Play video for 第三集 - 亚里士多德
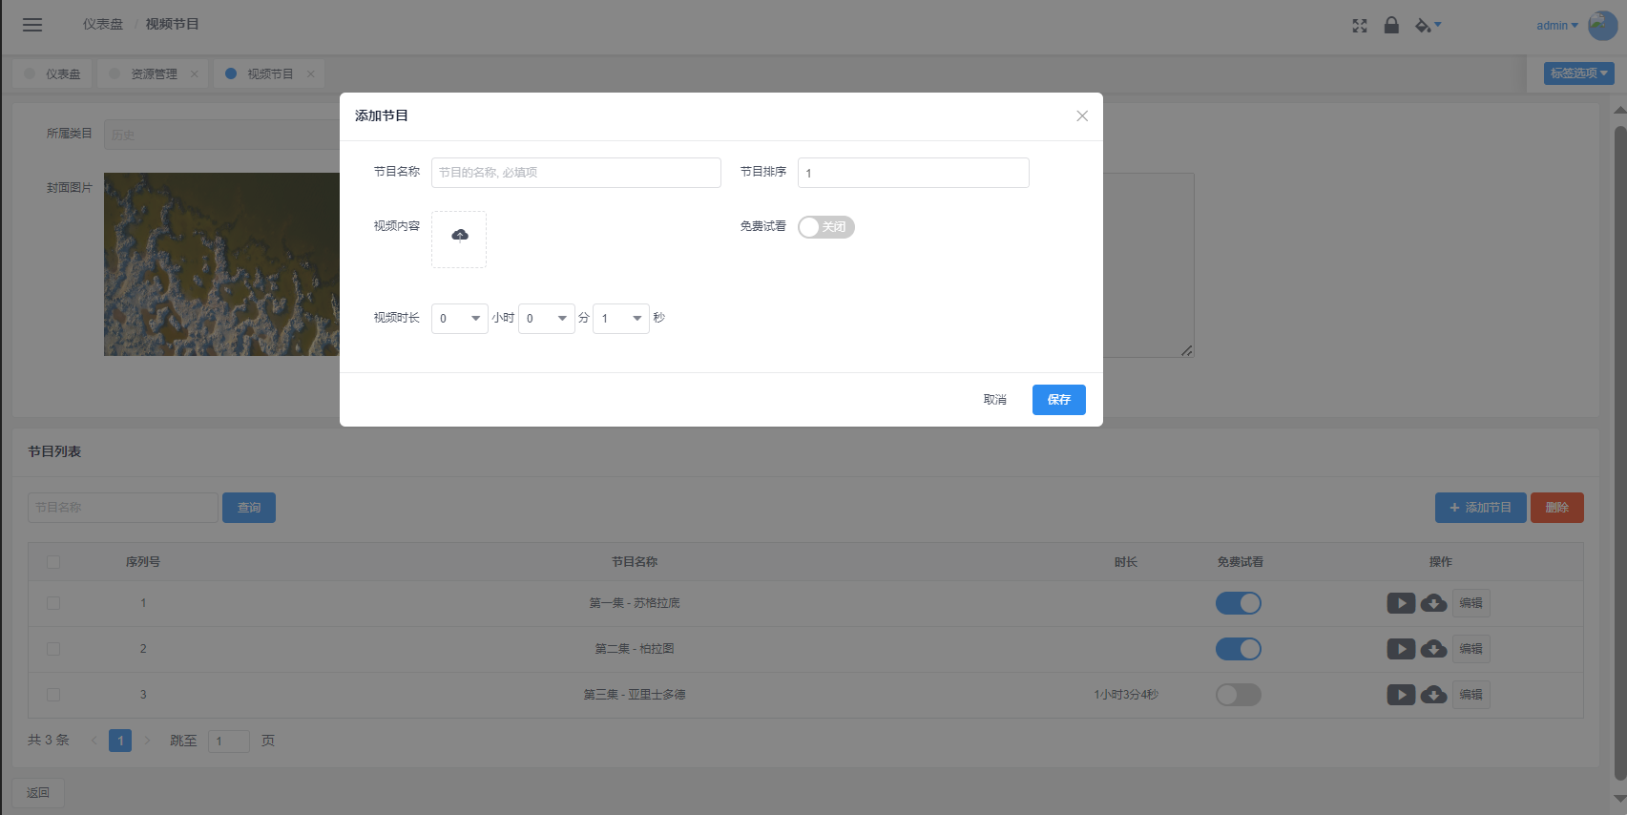Image resolution: width=1627 pixels, height=815 pixels. tap(1401, 695)
